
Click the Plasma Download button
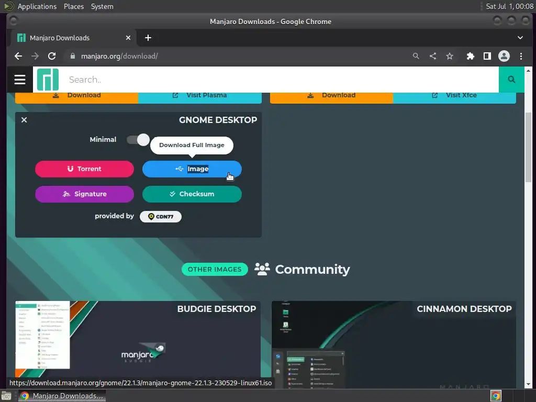coord(76,97)
